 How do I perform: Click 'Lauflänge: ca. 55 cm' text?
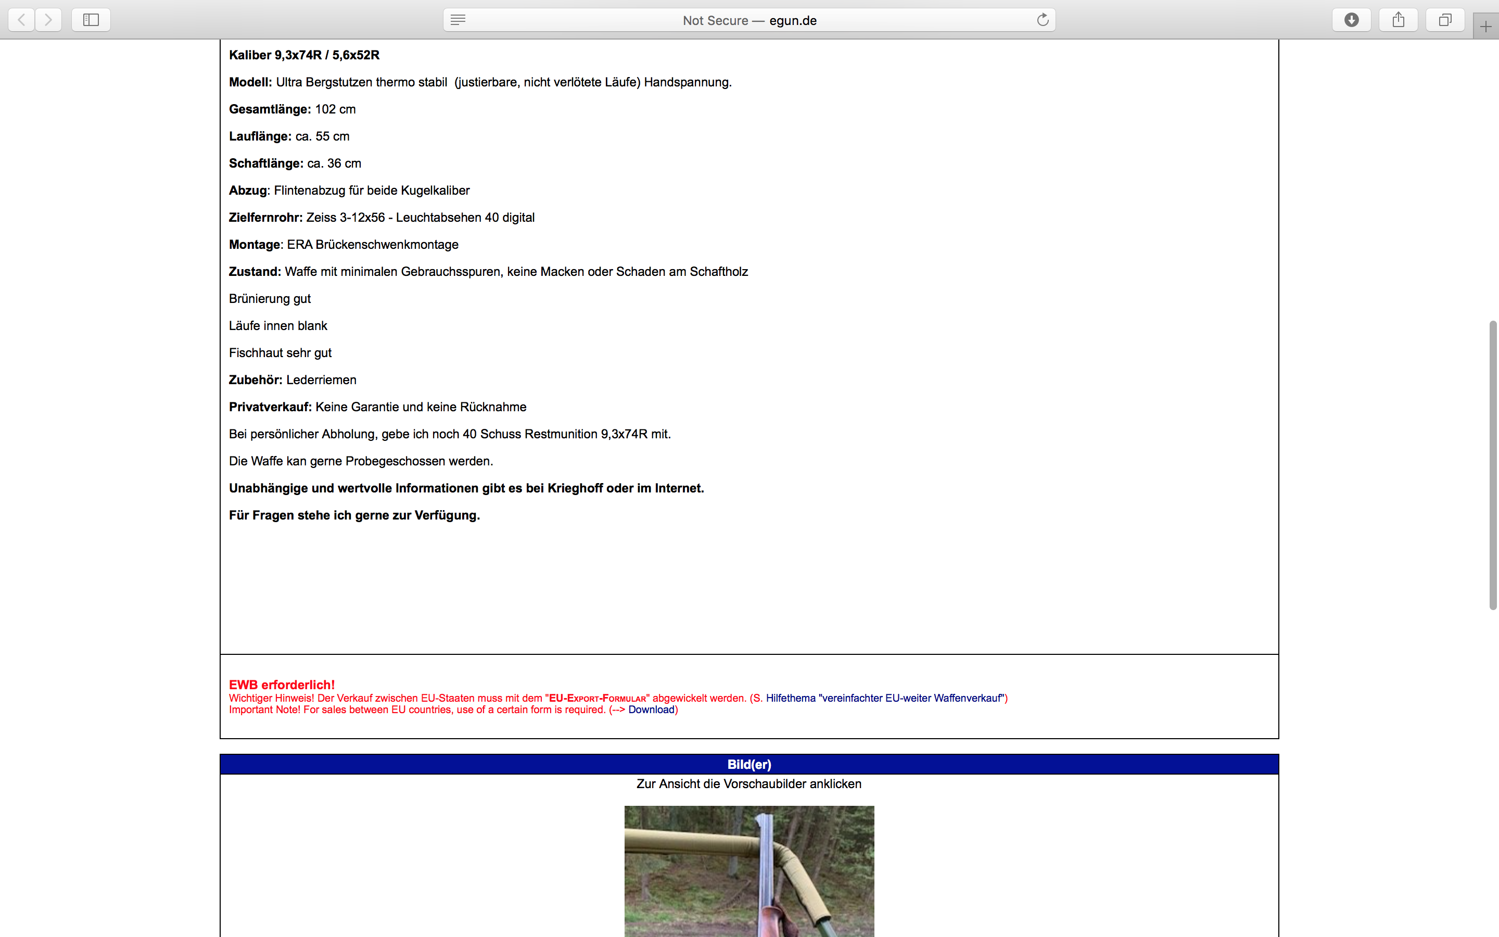pos(289,136)
